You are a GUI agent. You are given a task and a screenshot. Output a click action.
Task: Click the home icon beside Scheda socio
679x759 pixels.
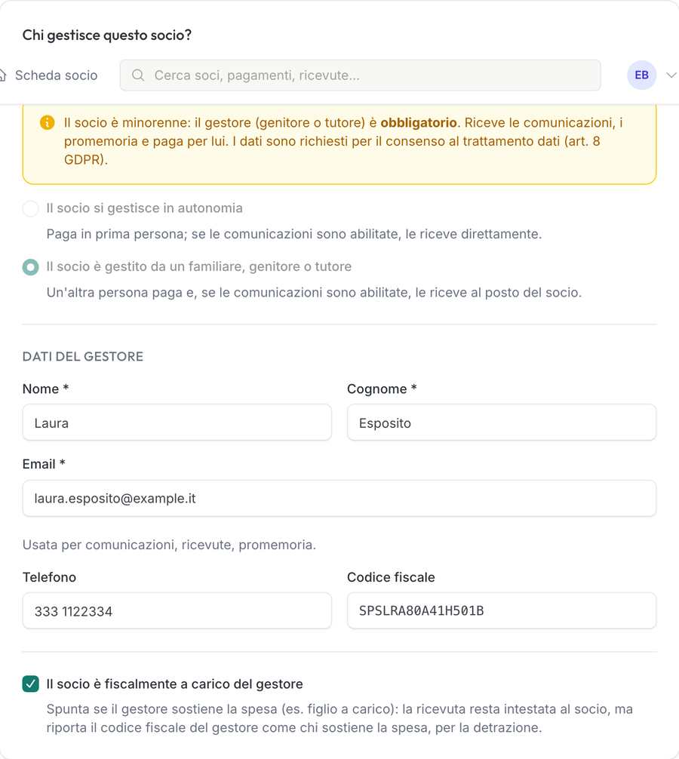point(3,75)
